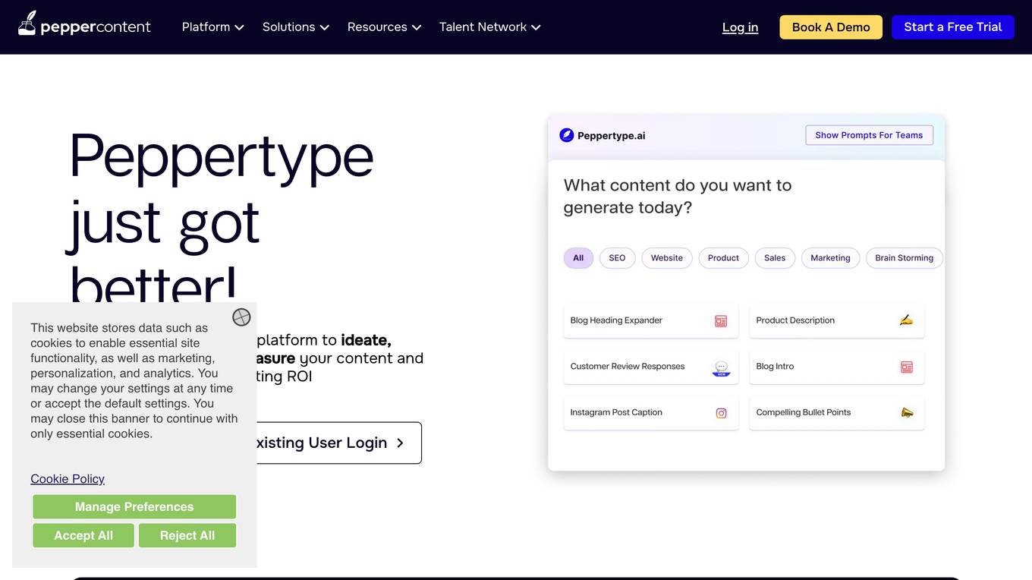Open Product Description template
Viewport: 1032px width, 580px height.
pos(837,321)
